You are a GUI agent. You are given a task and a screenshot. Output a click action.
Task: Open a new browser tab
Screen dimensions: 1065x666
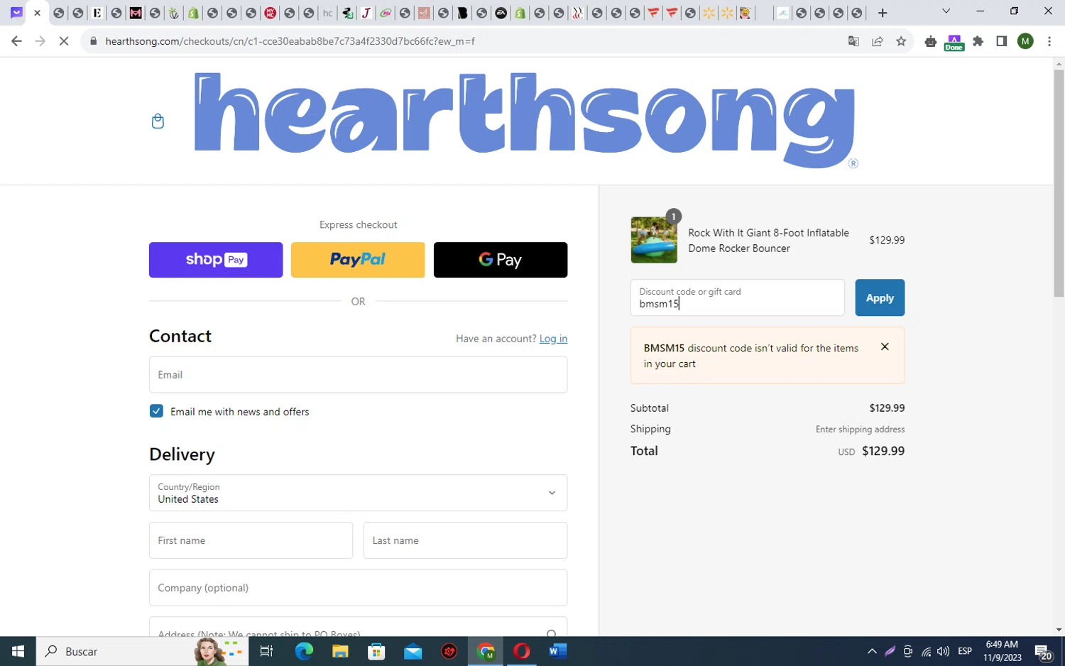point(883,13)
